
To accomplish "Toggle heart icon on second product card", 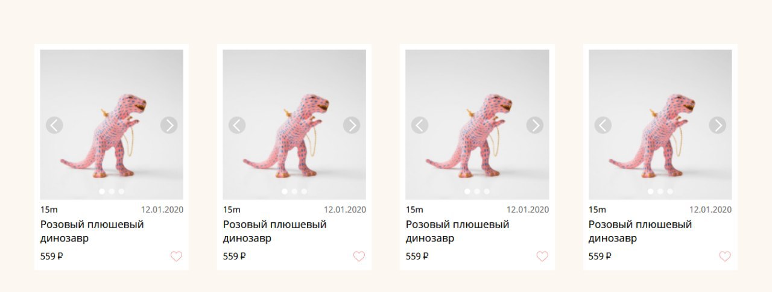I will click(x=359, y=256).
